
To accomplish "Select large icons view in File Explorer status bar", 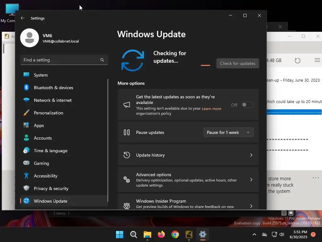I will (291, 213).
